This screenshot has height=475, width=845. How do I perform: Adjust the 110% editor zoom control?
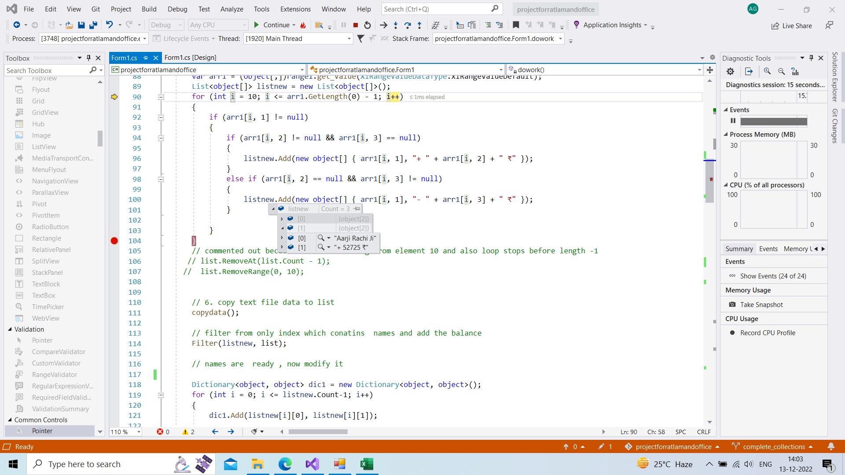(125, 431)
